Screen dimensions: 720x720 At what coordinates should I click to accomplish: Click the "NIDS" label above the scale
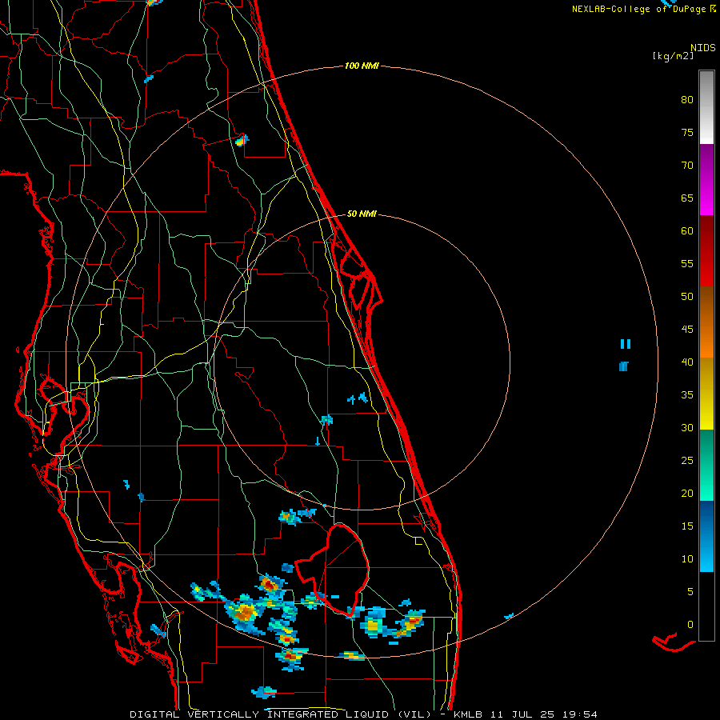point(702,48)
